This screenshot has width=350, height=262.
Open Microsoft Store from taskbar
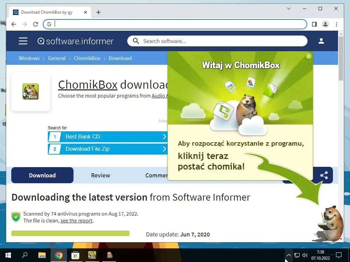point(75,255)
